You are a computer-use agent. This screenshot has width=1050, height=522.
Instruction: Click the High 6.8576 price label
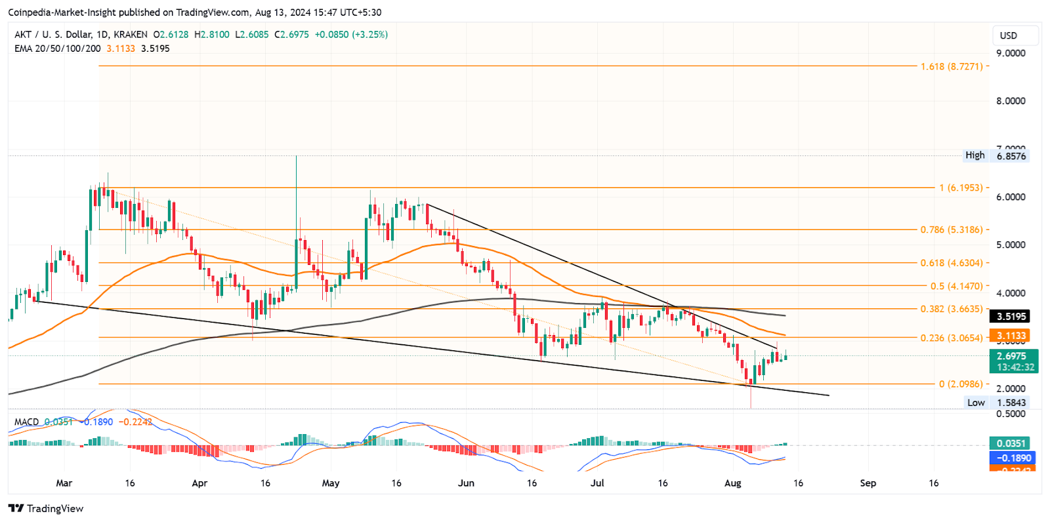click(996, 155)
